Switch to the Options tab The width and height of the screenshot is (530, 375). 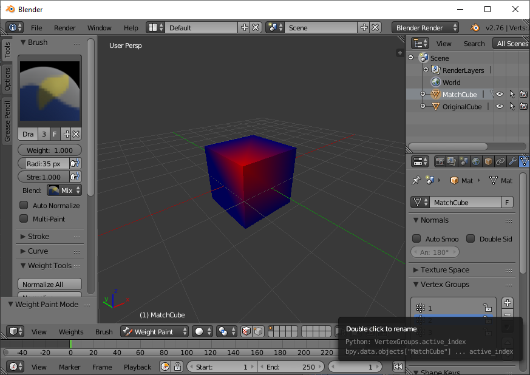click(7, 79)
